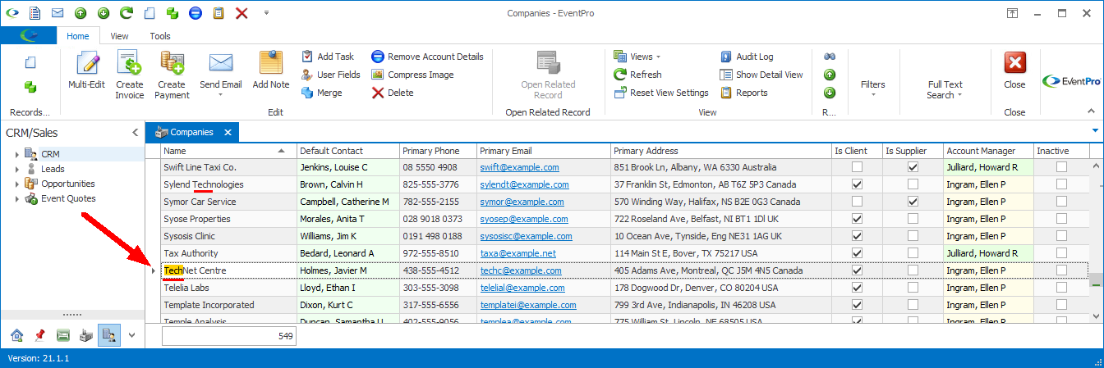
Task: Add a note with Add Note
Action: [271, 70]
